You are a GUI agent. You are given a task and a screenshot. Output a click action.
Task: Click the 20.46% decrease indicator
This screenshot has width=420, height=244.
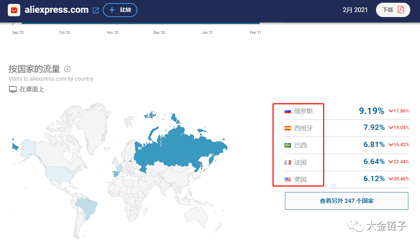tap(399, 179)
